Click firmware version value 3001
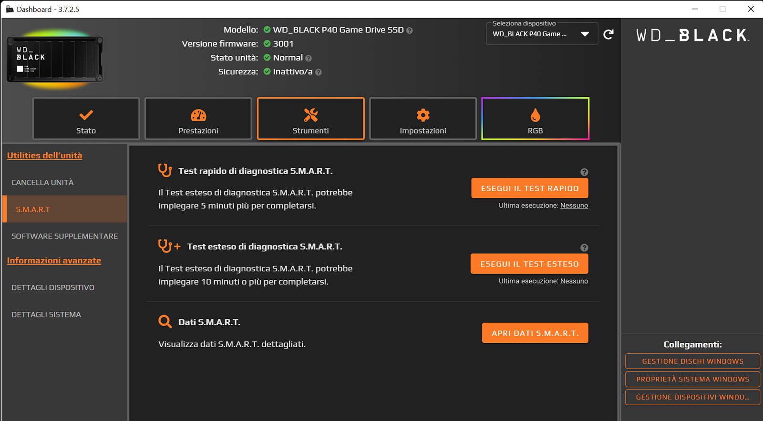The width and height of the screenshot is (763, 421). [283, 44]
